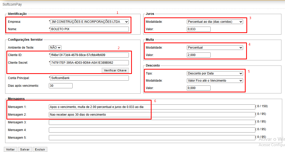Click the Cliente ID field

click(x=89, y=55)
